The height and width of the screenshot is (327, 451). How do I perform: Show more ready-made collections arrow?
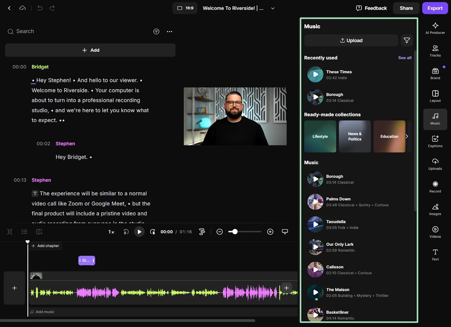(407, 136)
